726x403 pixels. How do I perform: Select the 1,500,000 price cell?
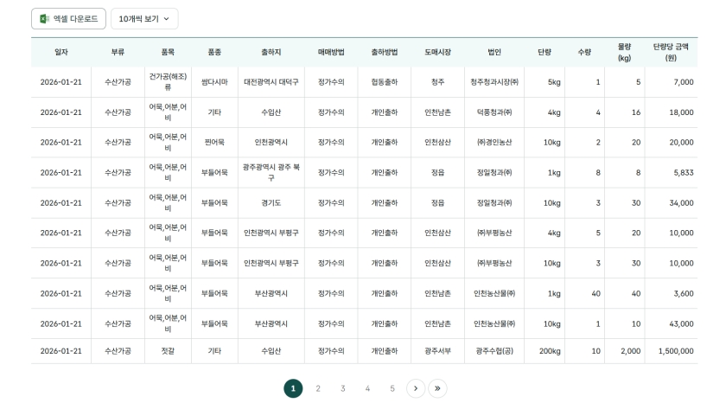671,350
